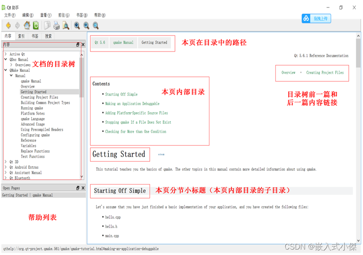363x255 pixels.
Task: Jump to Stopping qmake If File Missing
Action: pos(138,122)
